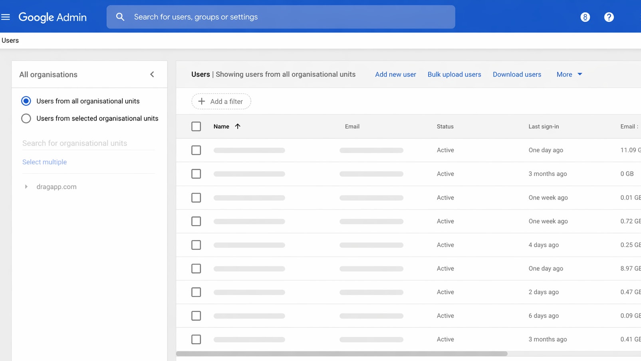Click '4 days ago' sign-in value
Viewport: 641px width, 361px height.
click(x=544, y=245)
